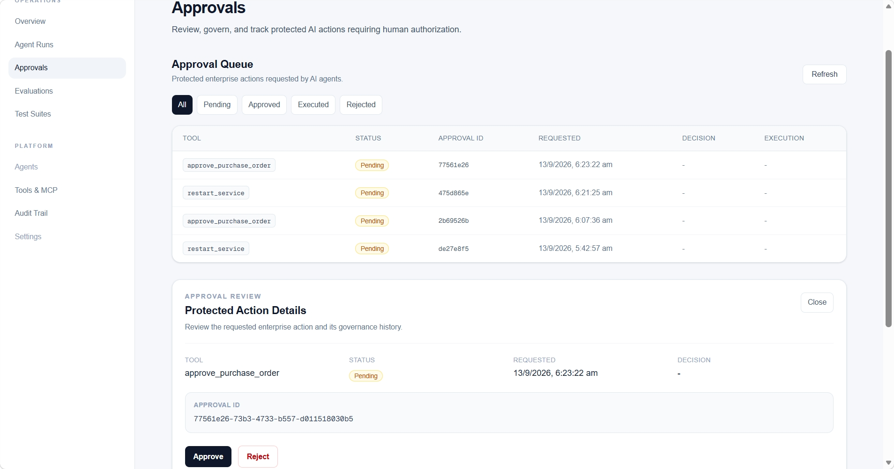Reject the purchase order request
The width and height of the screenshot is (894, 469).
[x=258, y=456]
